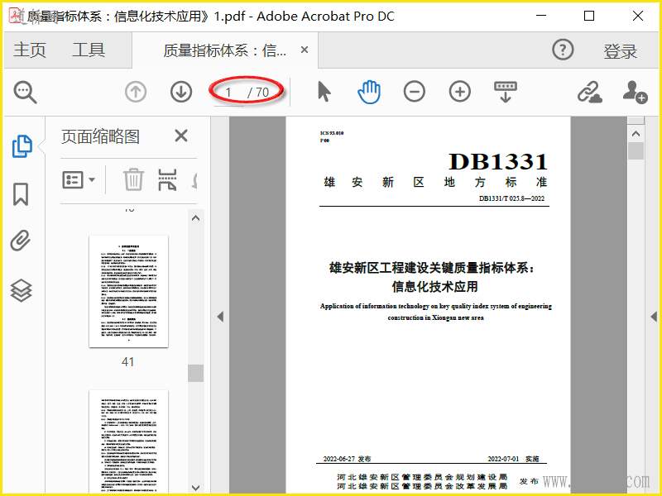Close the 质量指标体系 document tab
The image size is (662, 496).
305,50
